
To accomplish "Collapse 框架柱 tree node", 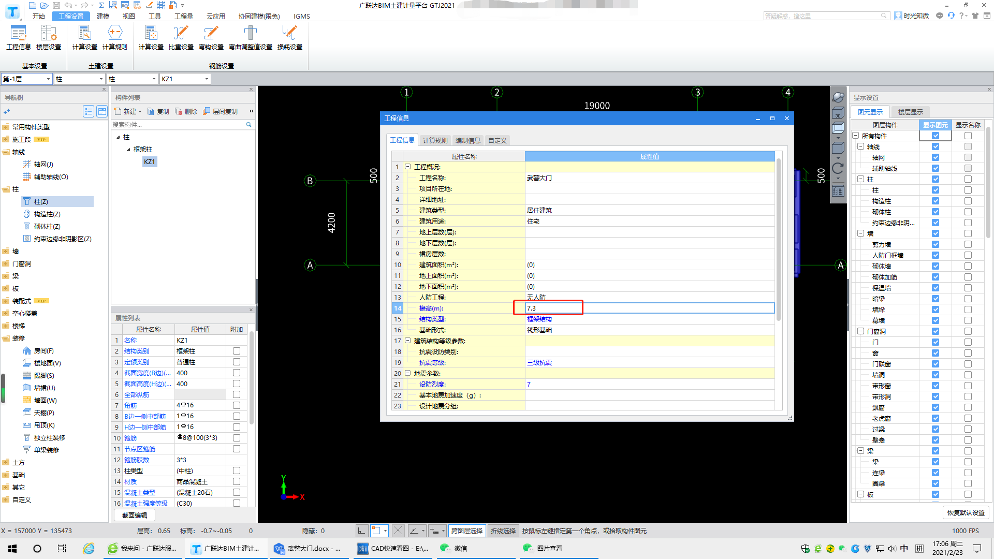I will 128,150.
